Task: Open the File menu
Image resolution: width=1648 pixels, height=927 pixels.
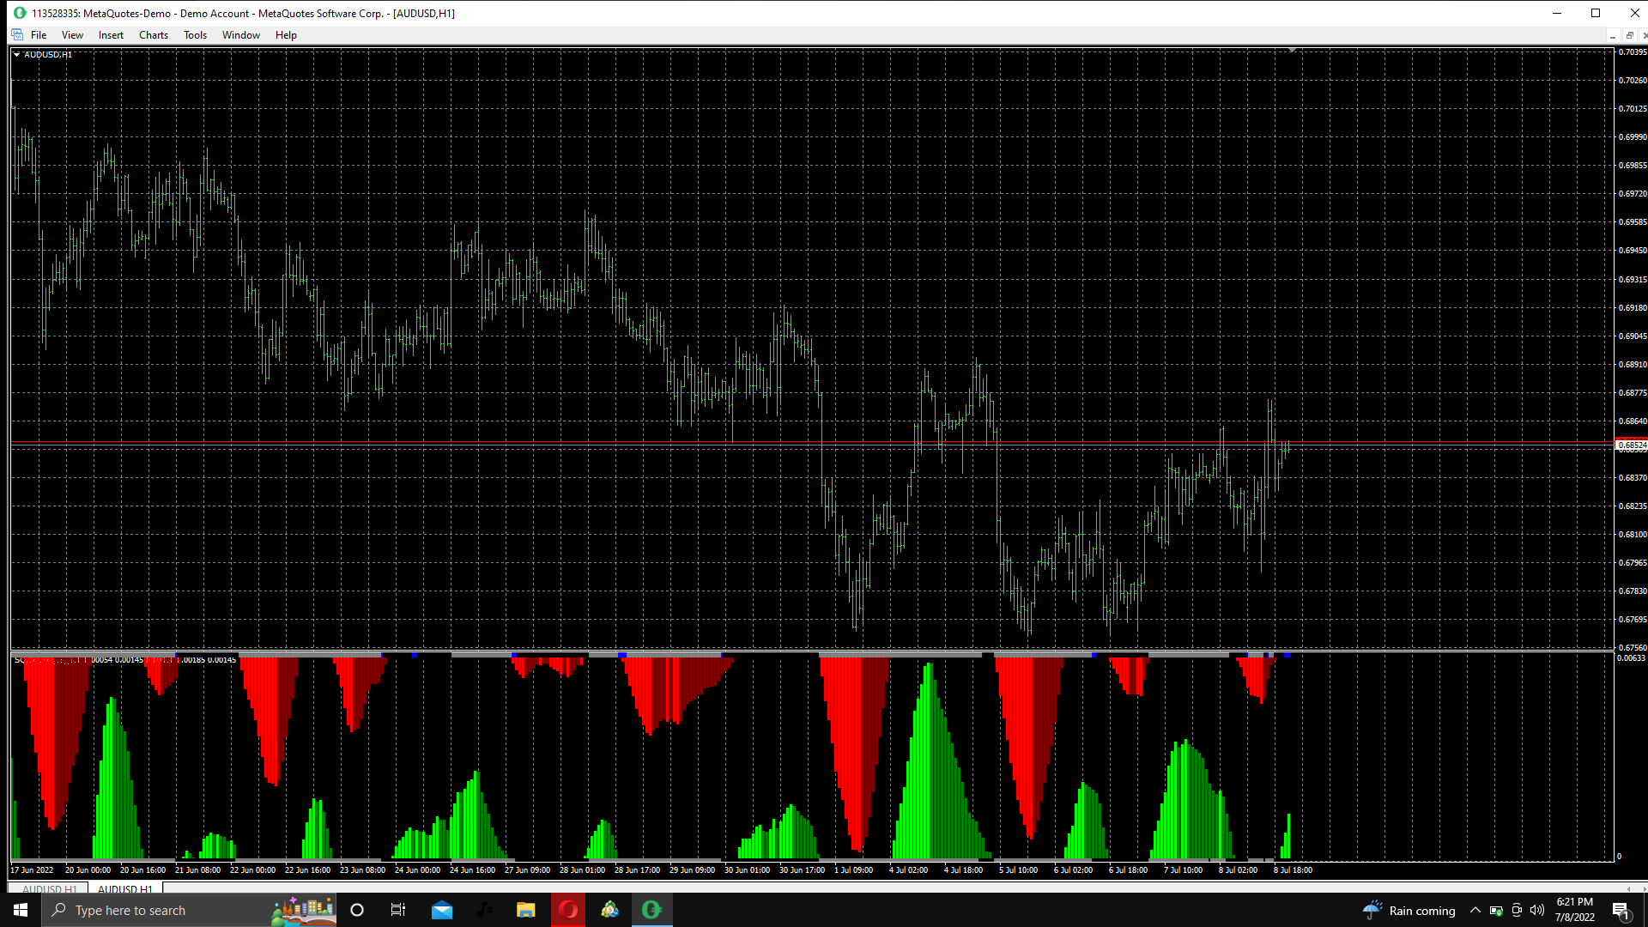Action: click(x=39, y=35)
